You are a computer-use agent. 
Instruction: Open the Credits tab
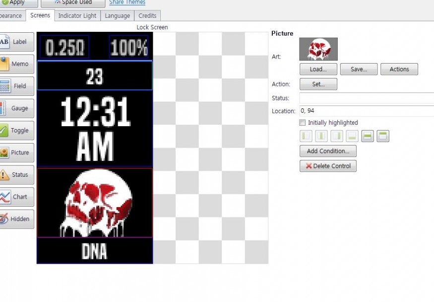pos(147,16)
